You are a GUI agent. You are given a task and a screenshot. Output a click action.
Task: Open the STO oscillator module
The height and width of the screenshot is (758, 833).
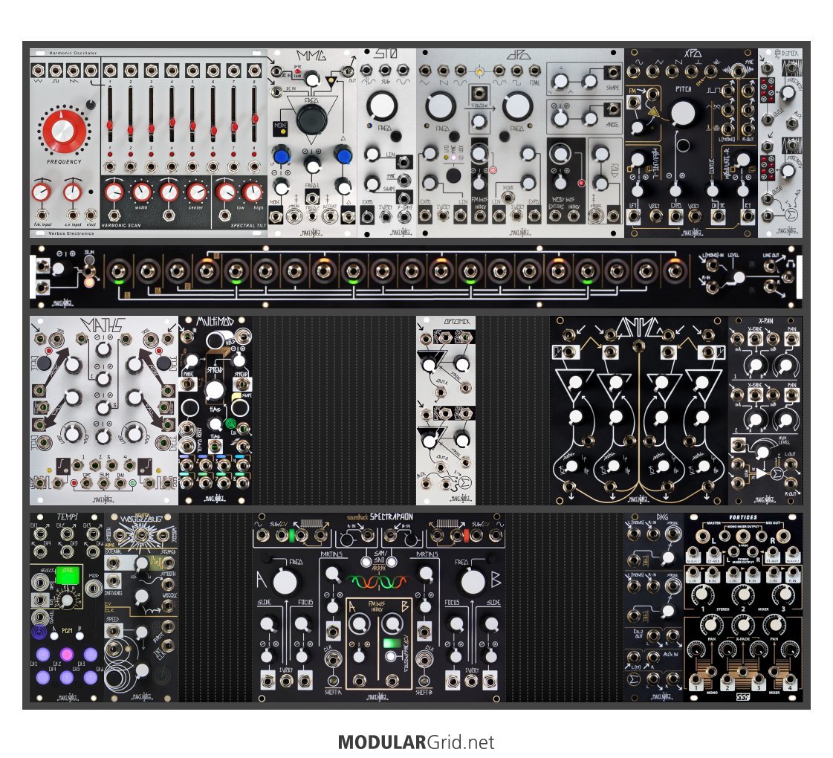(x=386, y=143)
